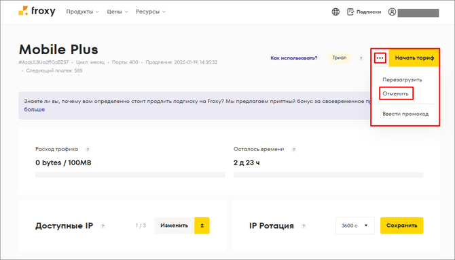Click help icon beside Осталось времени
Viewport: 455px width, 260px height.
[293, 150]
